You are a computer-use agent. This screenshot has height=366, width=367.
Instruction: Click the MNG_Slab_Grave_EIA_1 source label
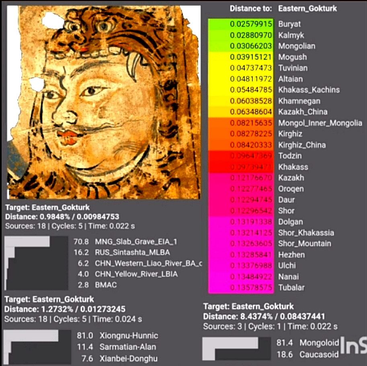point(136,241)
